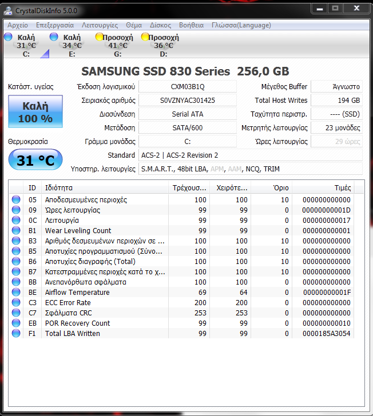Select the ECC Error Rate row text
The height and width of the screenshot is (416, 373).
[68, 302]
